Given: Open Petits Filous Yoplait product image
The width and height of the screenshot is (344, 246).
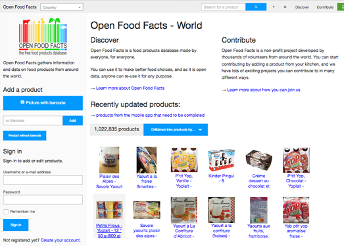Looking at the screenshot, I should 109,210.
